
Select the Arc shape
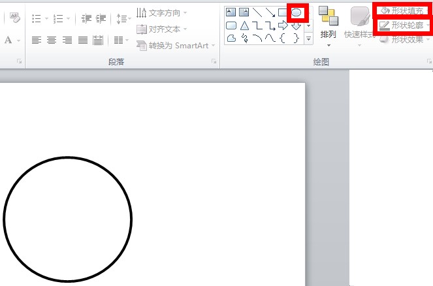(257, 38)
